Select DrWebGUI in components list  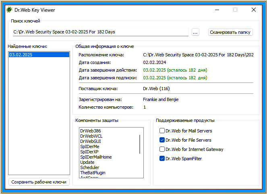pos(91,141)
